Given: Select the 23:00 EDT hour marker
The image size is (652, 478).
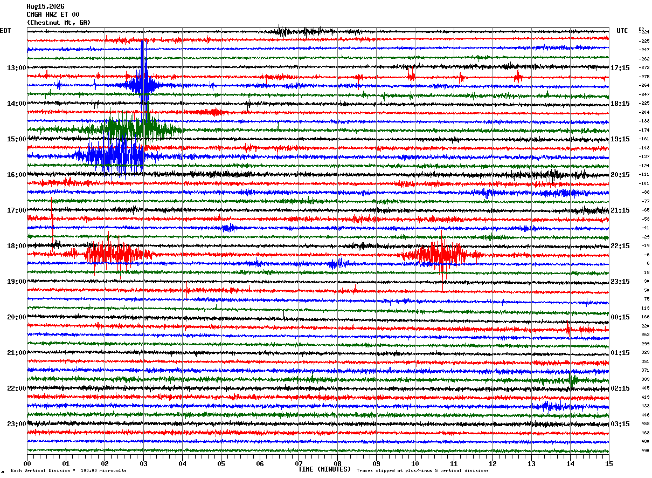Looking at the screenshot, I should 16,424.
